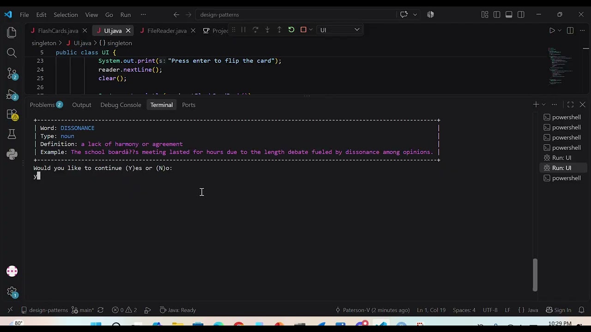
Task: Stop the debug session
Action: click(x=303, y=30)
